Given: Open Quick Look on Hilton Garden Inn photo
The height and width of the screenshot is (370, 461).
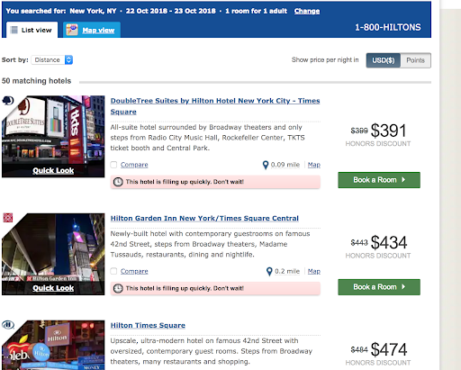Looking at the screenshot, I should tap(53, 288).
